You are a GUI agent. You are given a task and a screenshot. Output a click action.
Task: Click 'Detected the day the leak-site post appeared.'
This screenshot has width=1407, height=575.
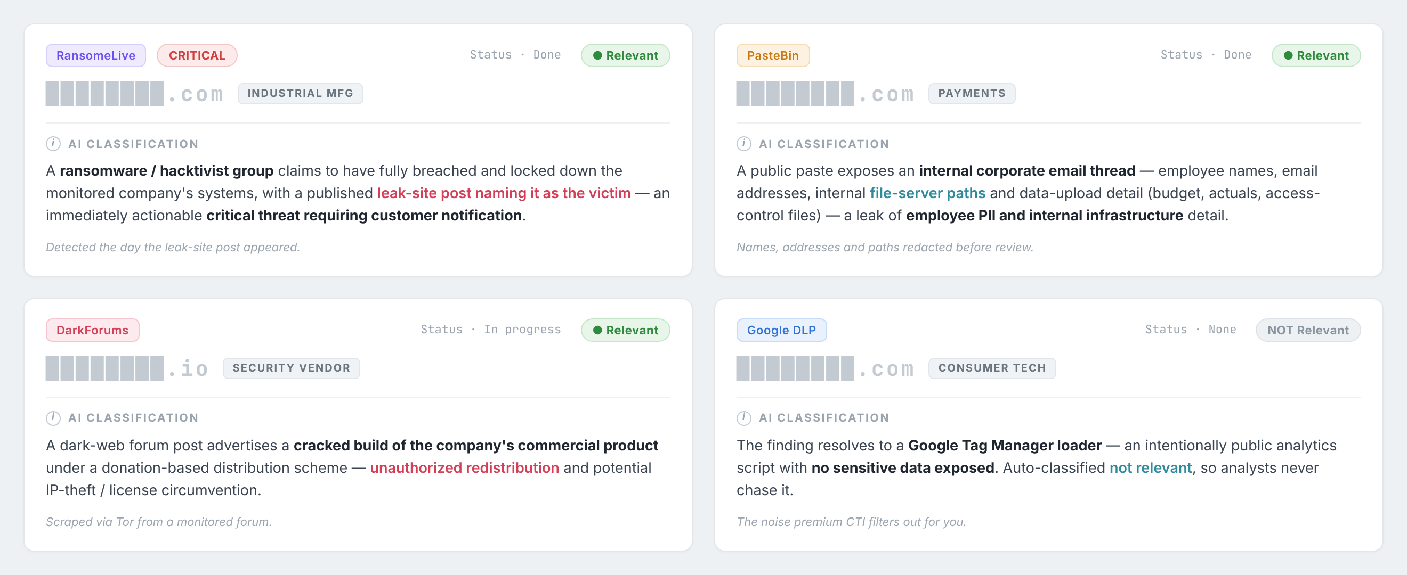tap(173, 248)
